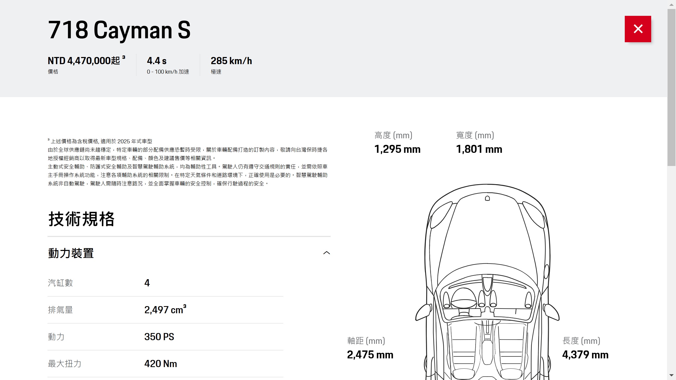Click the 最大扭力 row label
Screen dimensions: 676x380
coord(64,364)
